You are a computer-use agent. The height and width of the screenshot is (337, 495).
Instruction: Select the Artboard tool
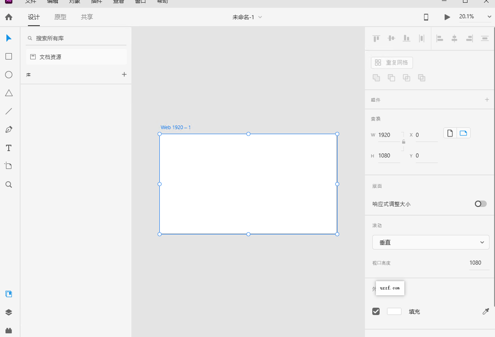[8, 166]
